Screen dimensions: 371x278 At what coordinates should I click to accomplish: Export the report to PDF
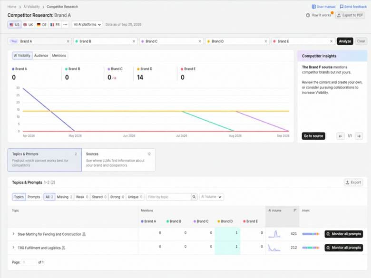tap(350, 15)
